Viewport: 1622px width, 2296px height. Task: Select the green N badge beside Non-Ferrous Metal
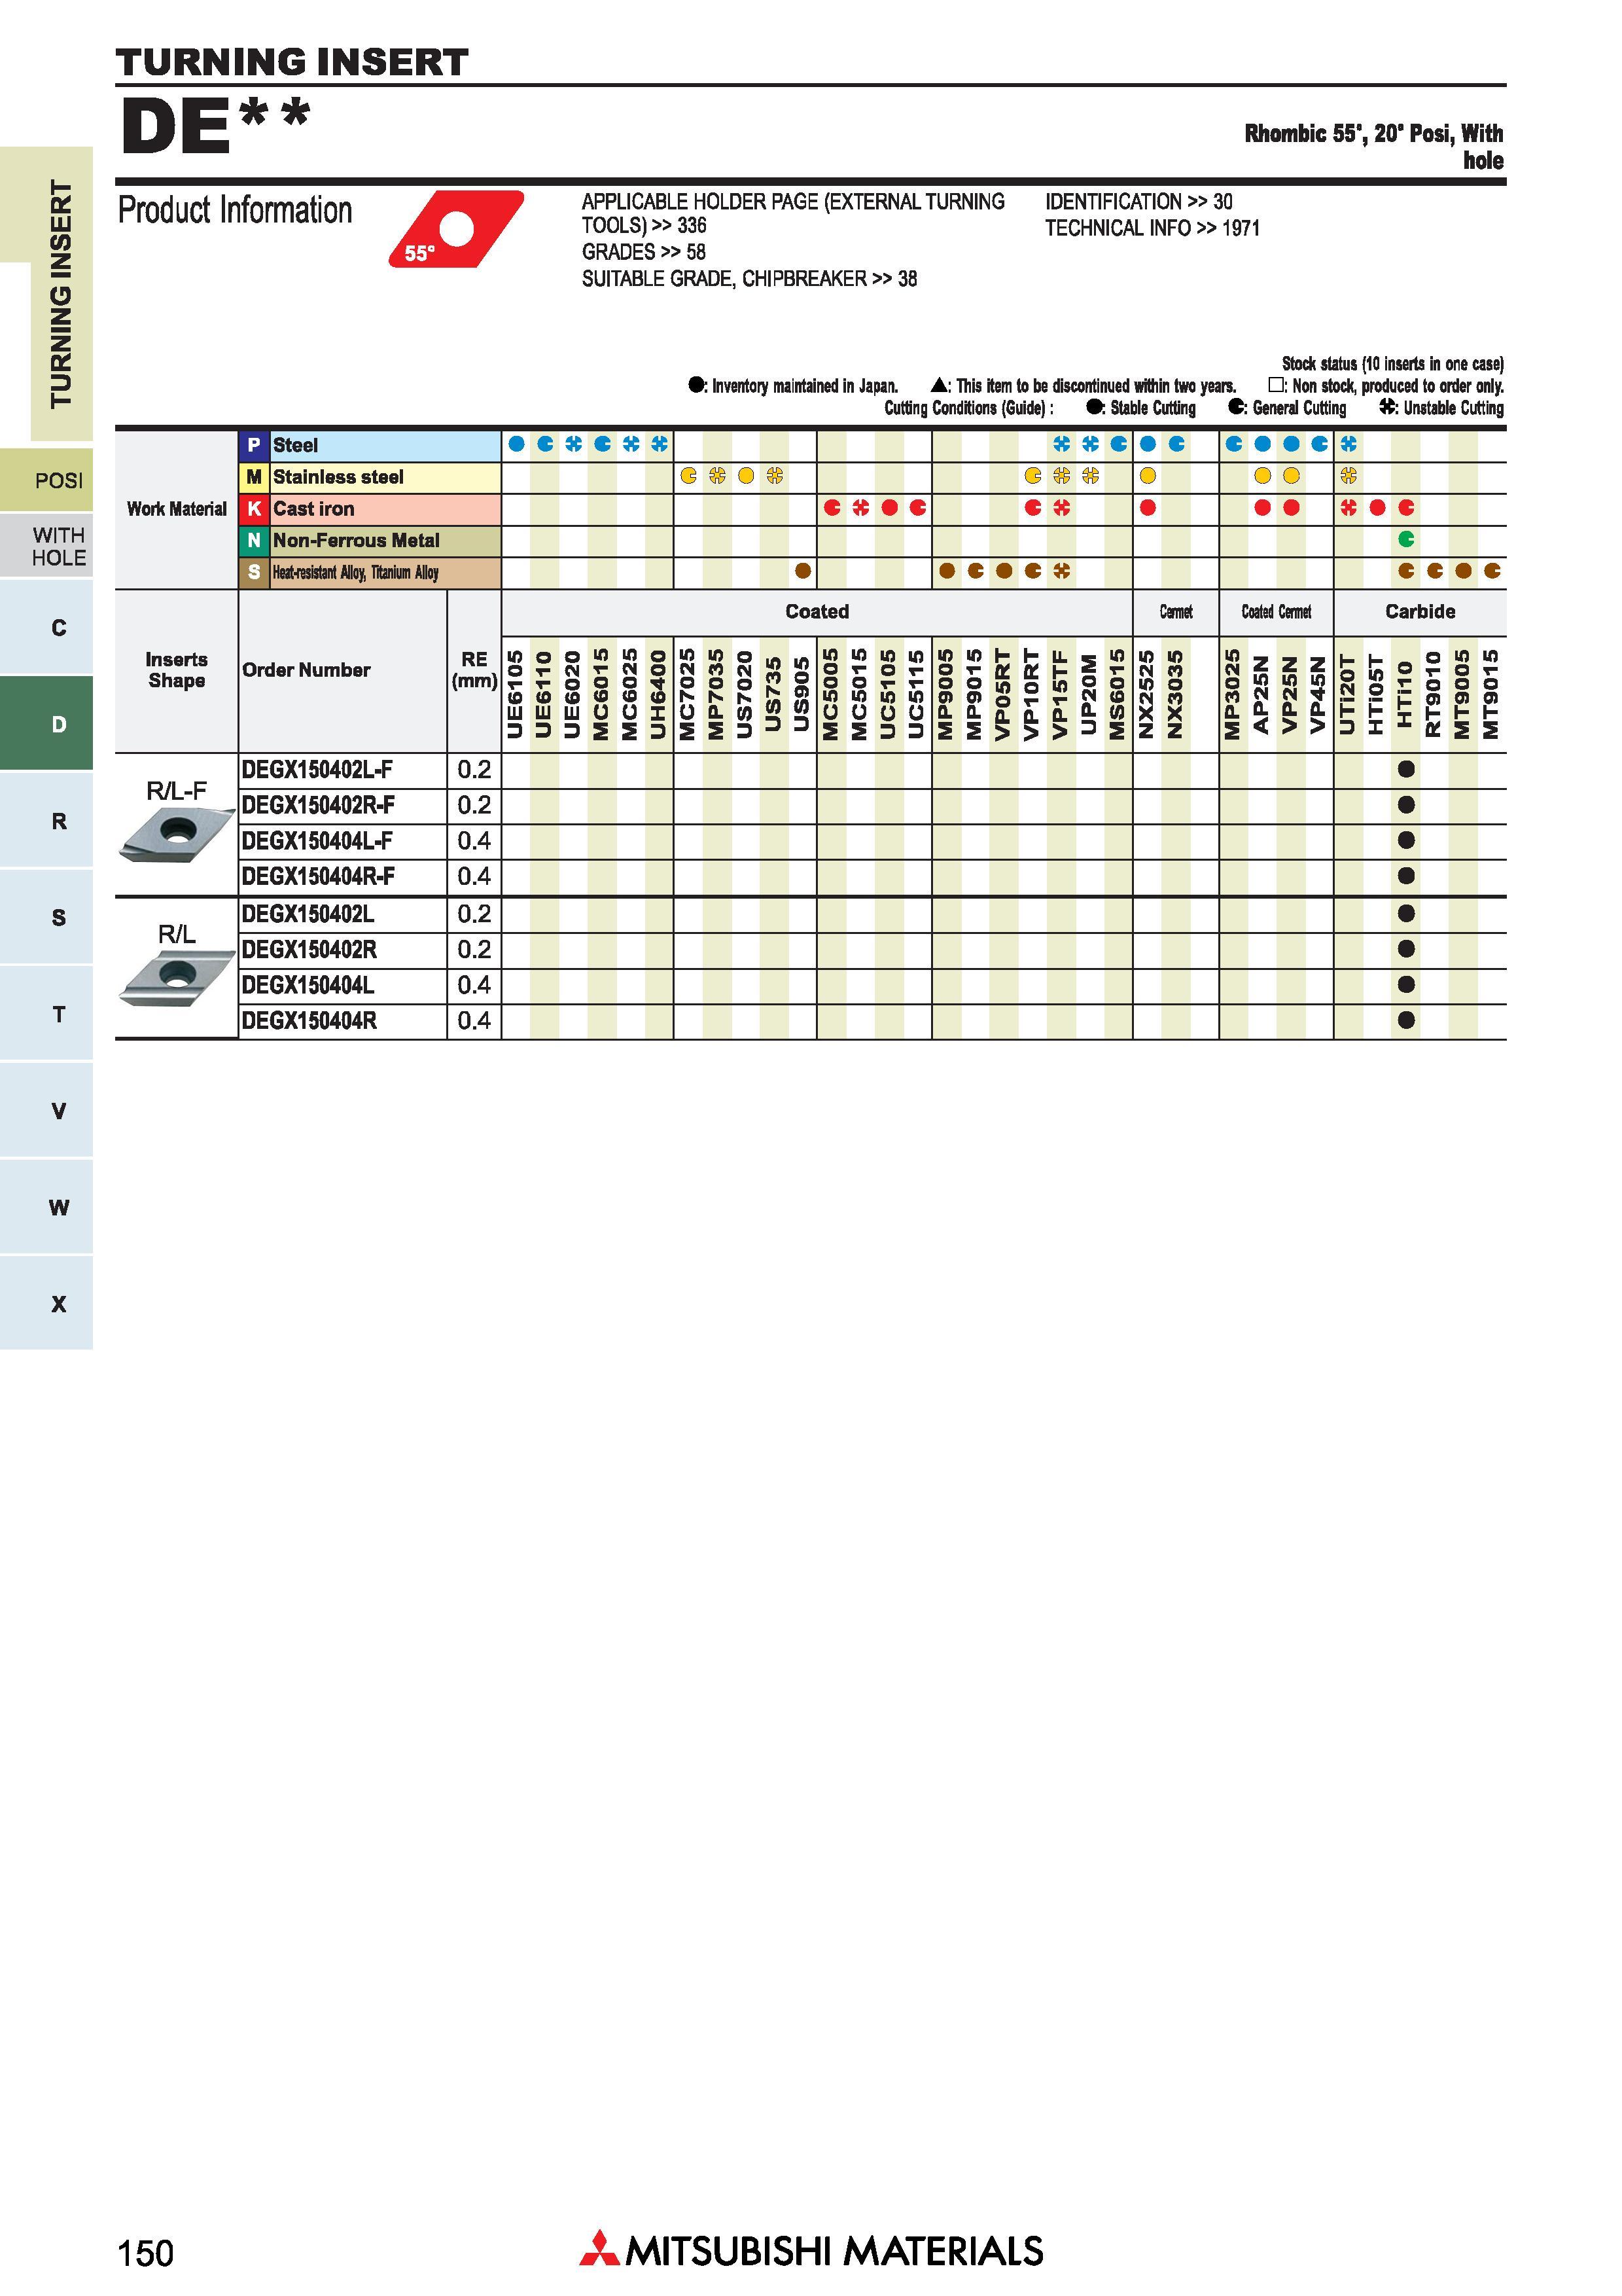point(254,541)
